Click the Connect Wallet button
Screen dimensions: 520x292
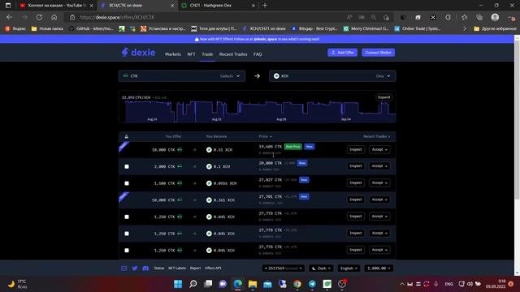point(379,53)
